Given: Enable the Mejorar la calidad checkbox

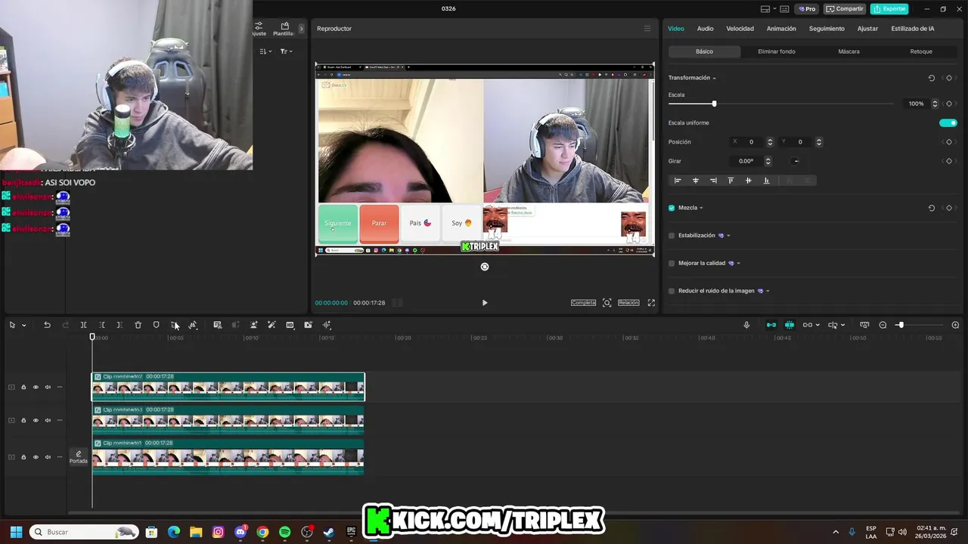Looking at the screenshot, I should 672,264.
